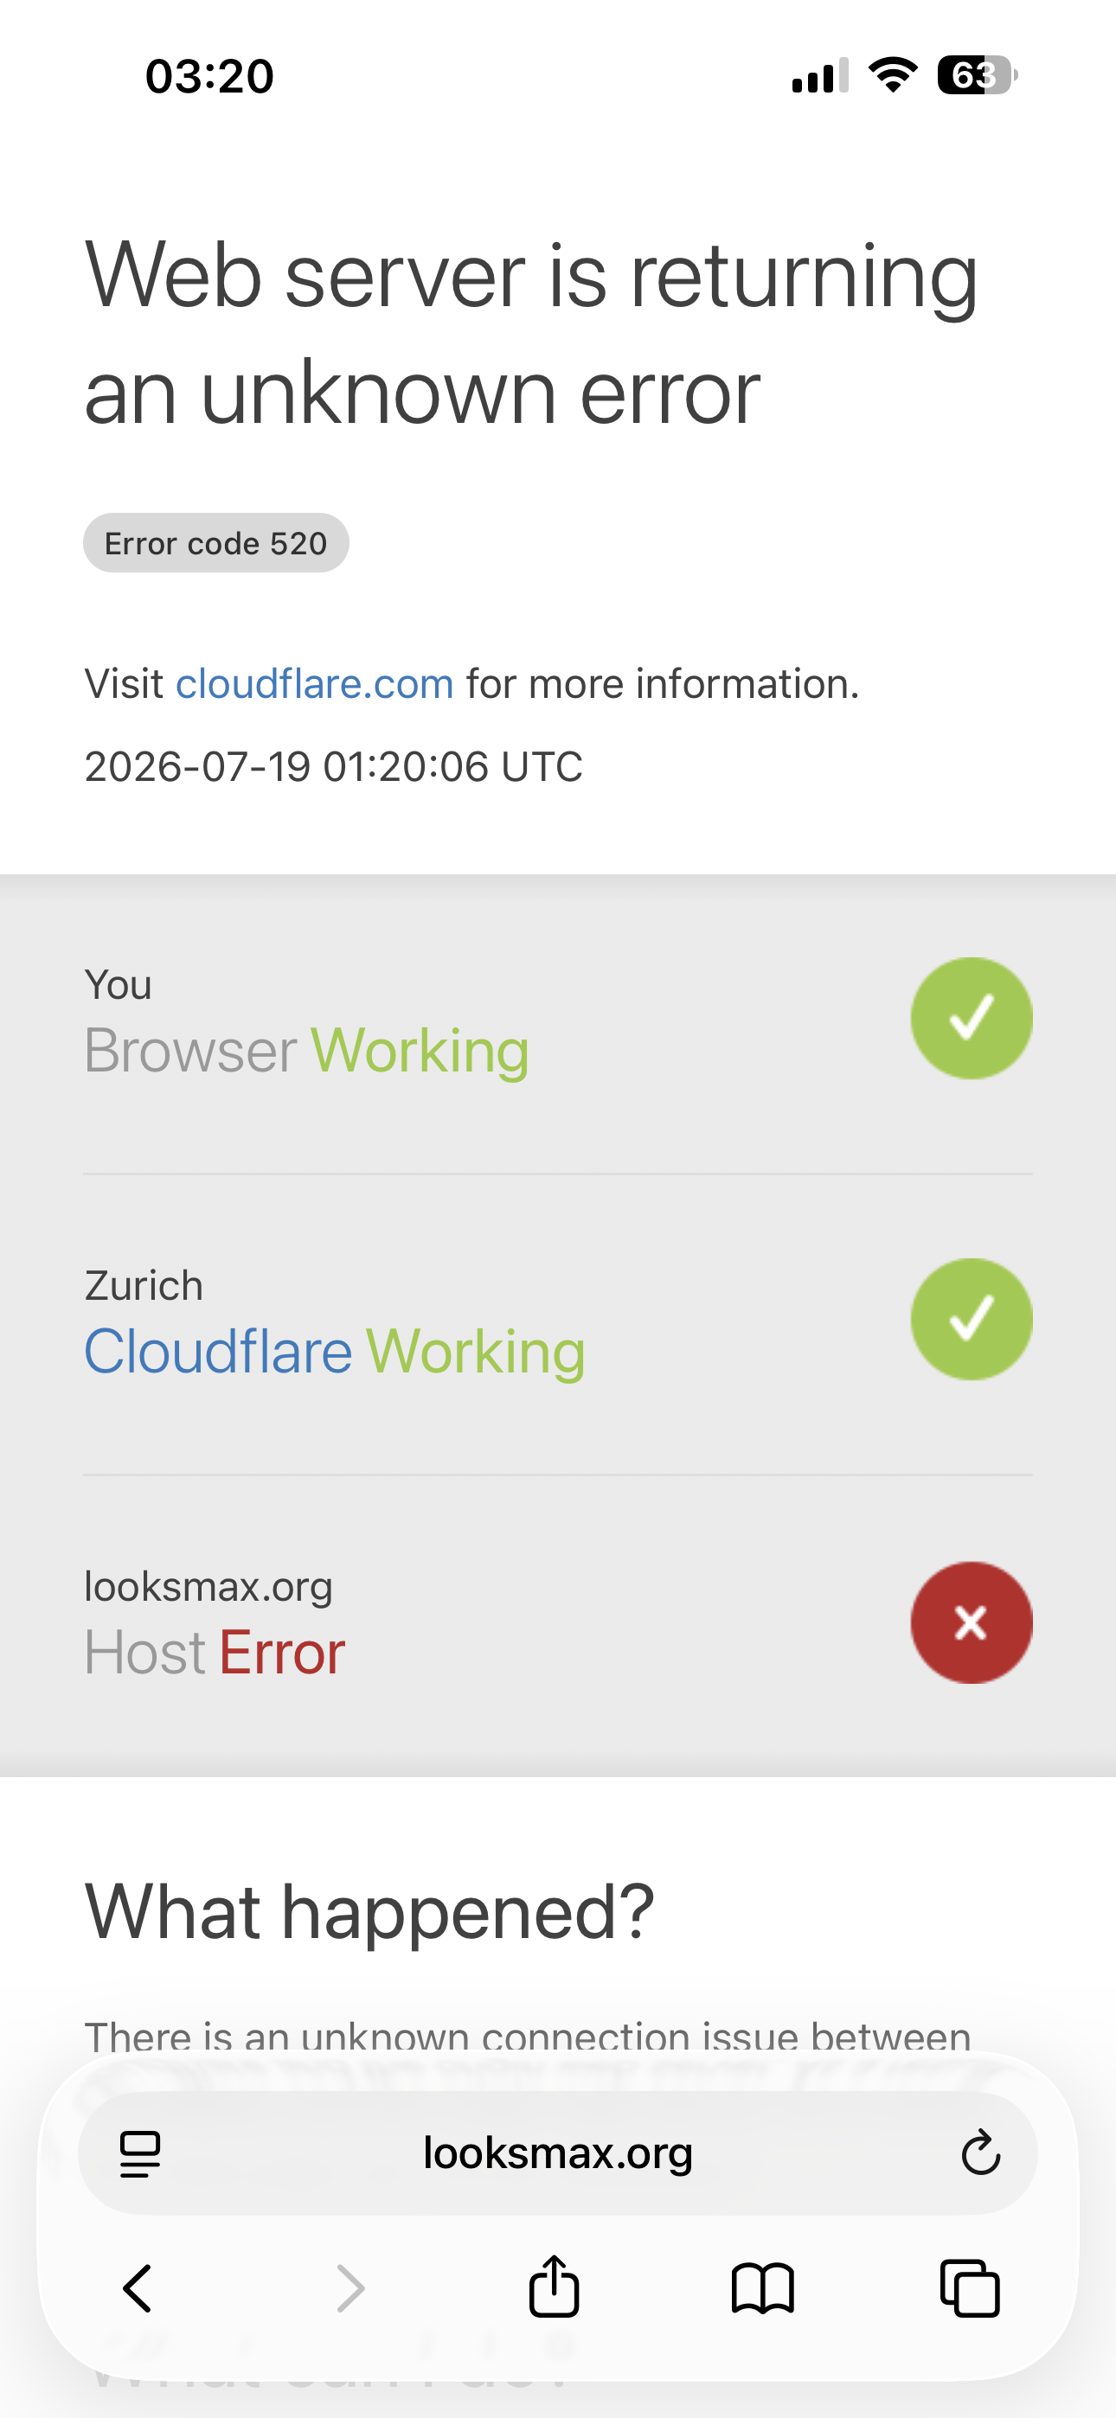Tap the Wi-Fi status icon
The width and height of the screenshot is (1116, 2418).
[x=893, y=75]
